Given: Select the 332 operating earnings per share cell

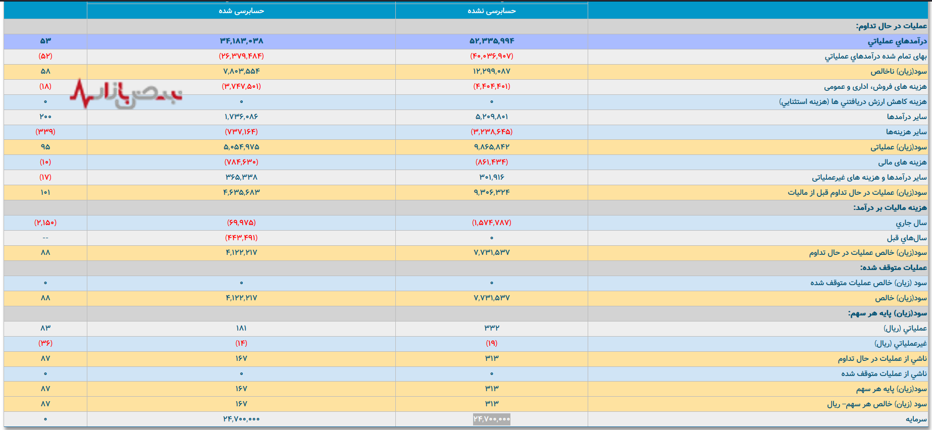Looking at the screenshot, I should (491, 328).
